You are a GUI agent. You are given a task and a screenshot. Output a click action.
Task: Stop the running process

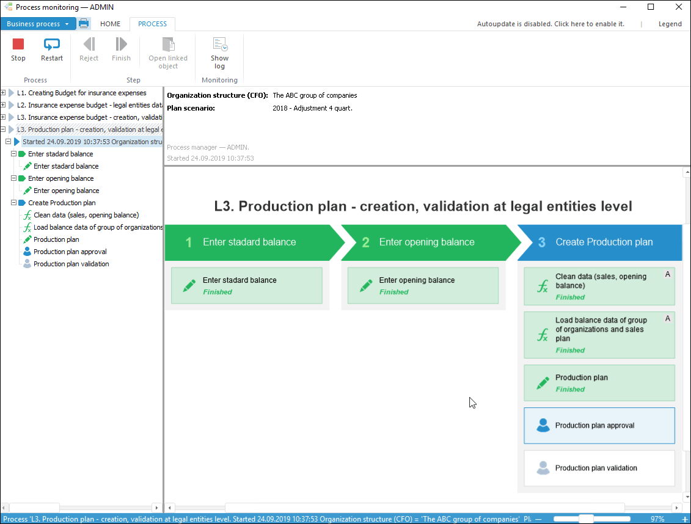point(18,49)
